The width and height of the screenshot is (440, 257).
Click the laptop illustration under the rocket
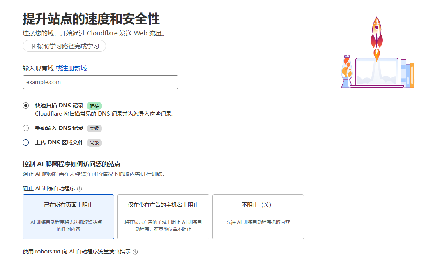point(376,73)
